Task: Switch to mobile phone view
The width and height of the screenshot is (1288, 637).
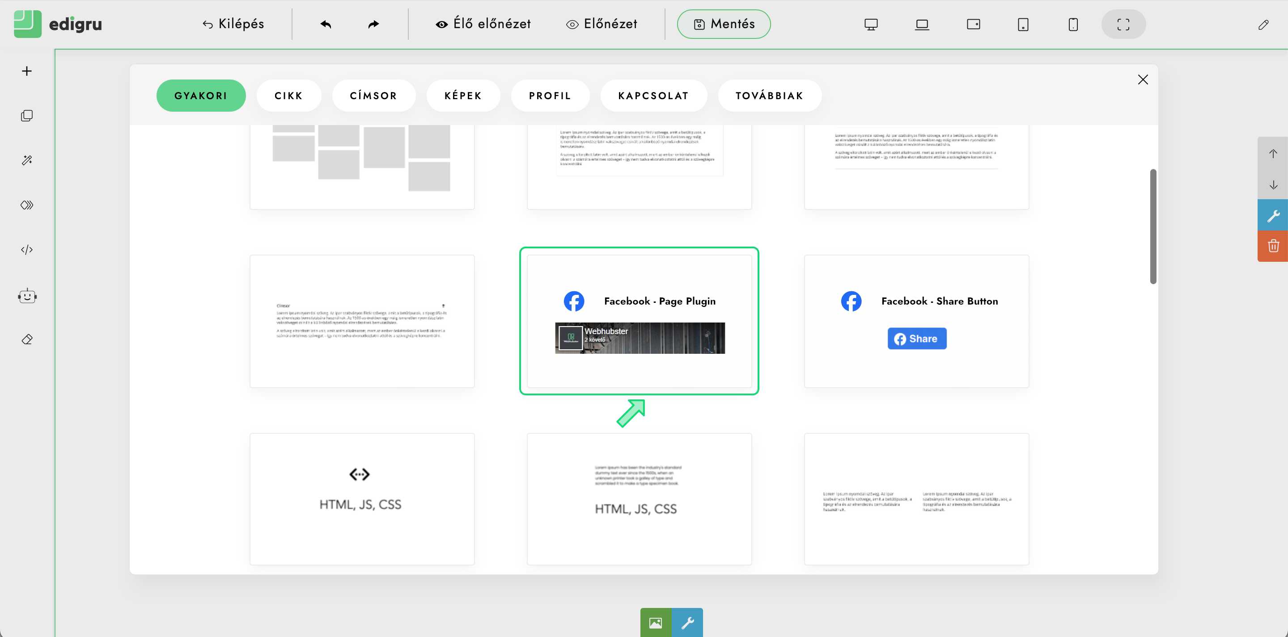Action: (x=1073, y=24)
